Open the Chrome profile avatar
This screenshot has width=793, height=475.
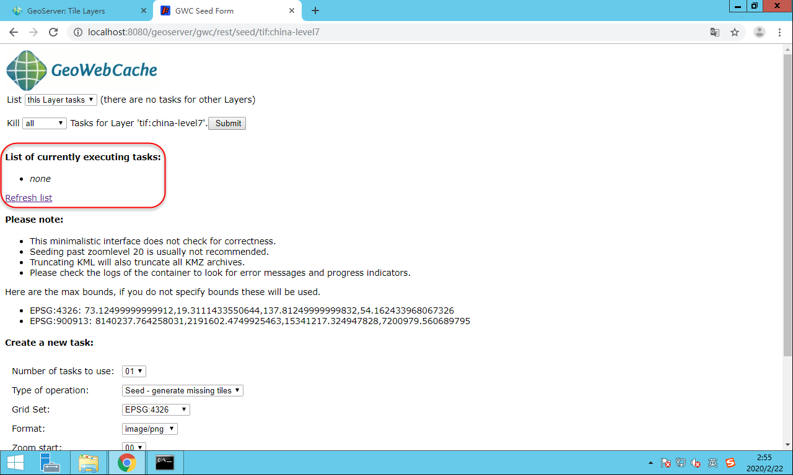(x=760, y=32)
